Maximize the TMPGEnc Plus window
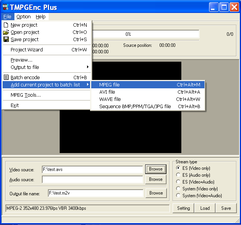The image size is (241, 225). [x=224, y=7]
